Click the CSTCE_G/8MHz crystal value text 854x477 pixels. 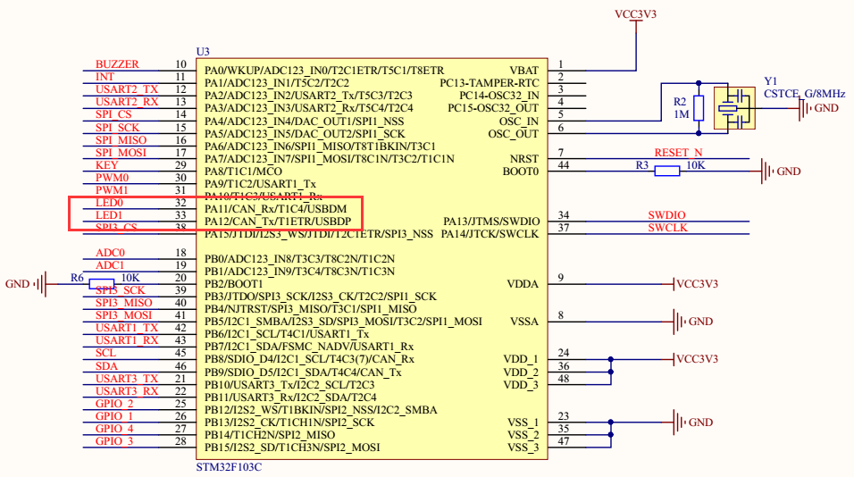coord(805,94)
